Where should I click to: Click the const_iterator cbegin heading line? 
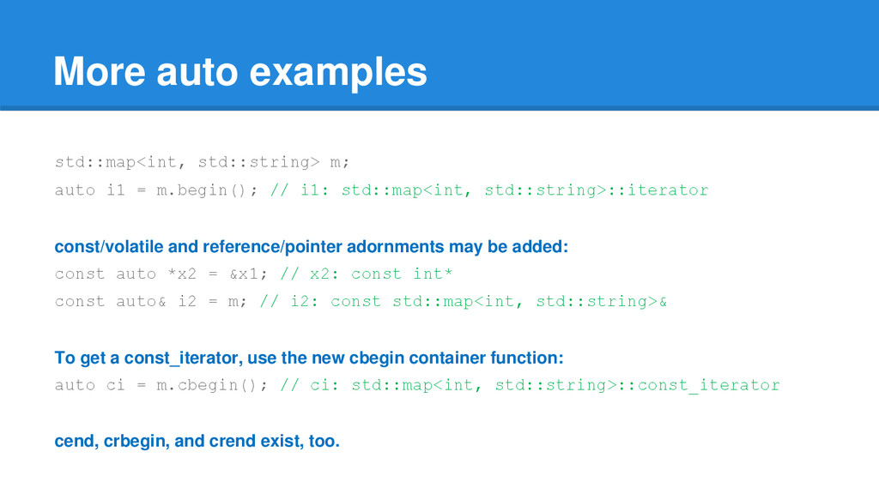[x=309, y=357]
